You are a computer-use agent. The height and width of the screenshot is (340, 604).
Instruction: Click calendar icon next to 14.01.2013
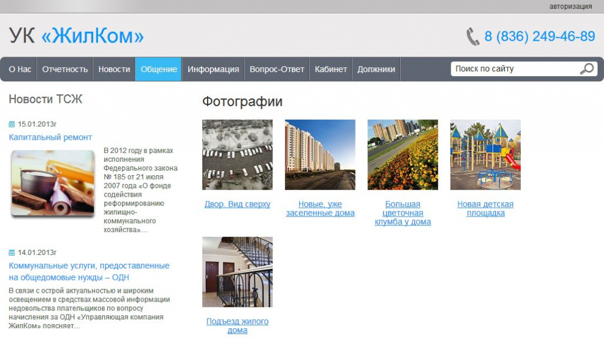pyautogui.click(x=12, y=253)
